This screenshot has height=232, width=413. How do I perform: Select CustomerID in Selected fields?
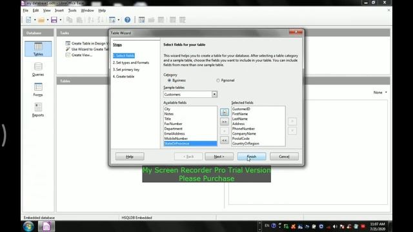click(258, 109)
